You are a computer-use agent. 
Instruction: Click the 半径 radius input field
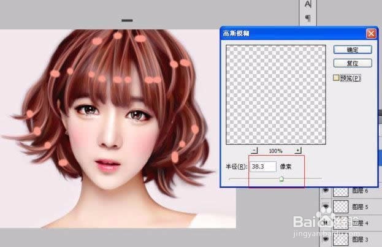[263, 167]
